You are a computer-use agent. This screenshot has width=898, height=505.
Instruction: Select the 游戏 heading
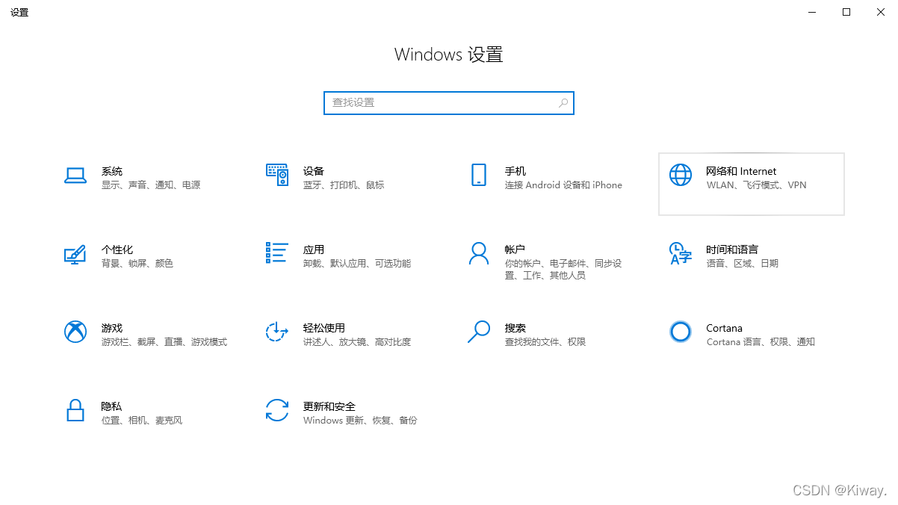[x=112, y=328]
